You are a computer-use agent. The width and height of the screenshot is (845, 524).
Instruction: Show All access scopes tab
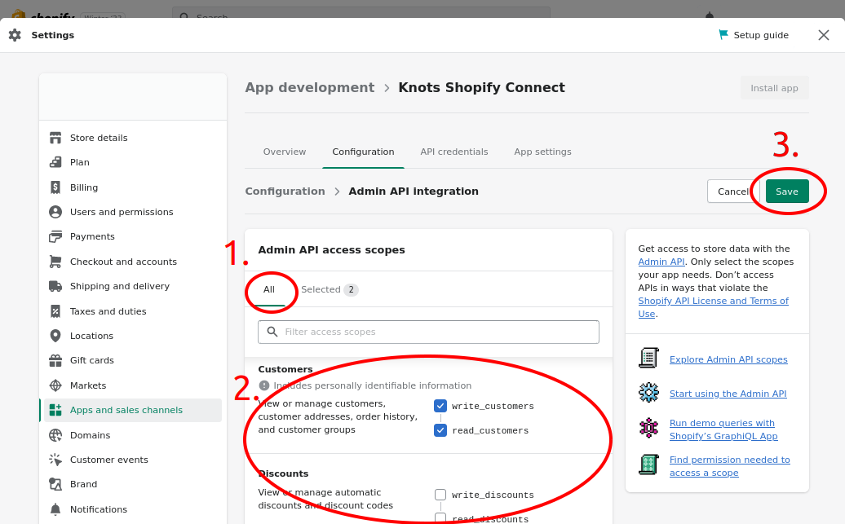click(269, 290)
